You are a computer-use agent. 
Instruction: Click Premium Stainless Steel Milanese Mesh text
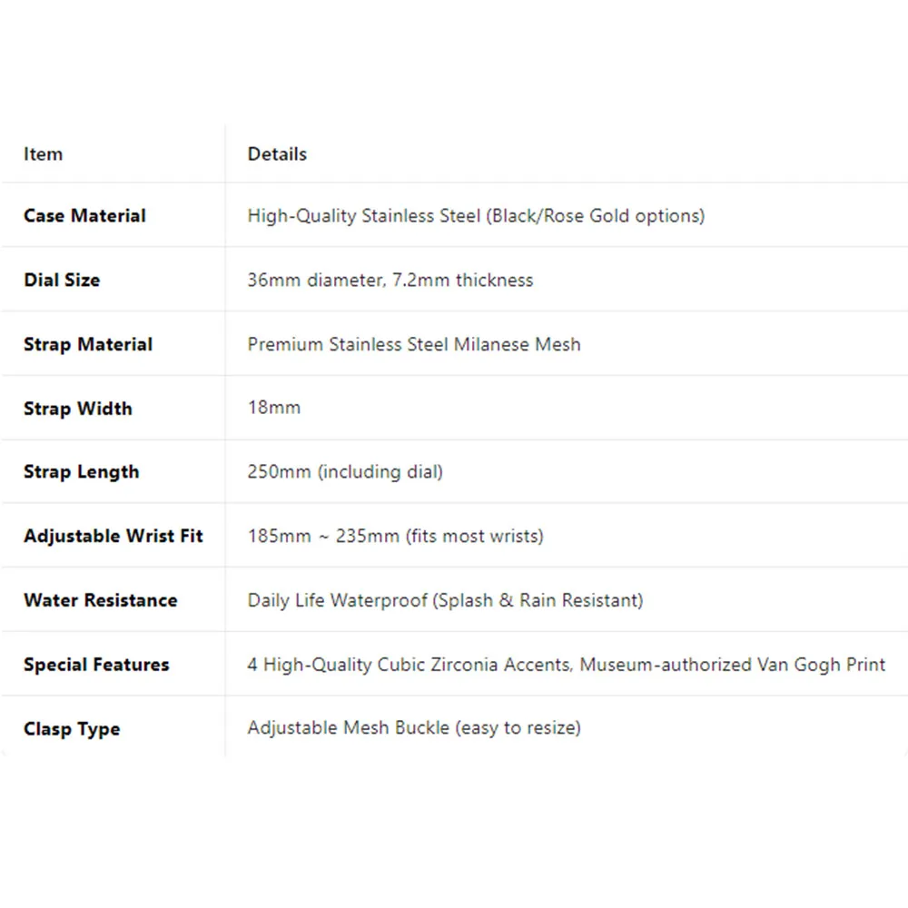pyautogui.click(x=414, y=344)
